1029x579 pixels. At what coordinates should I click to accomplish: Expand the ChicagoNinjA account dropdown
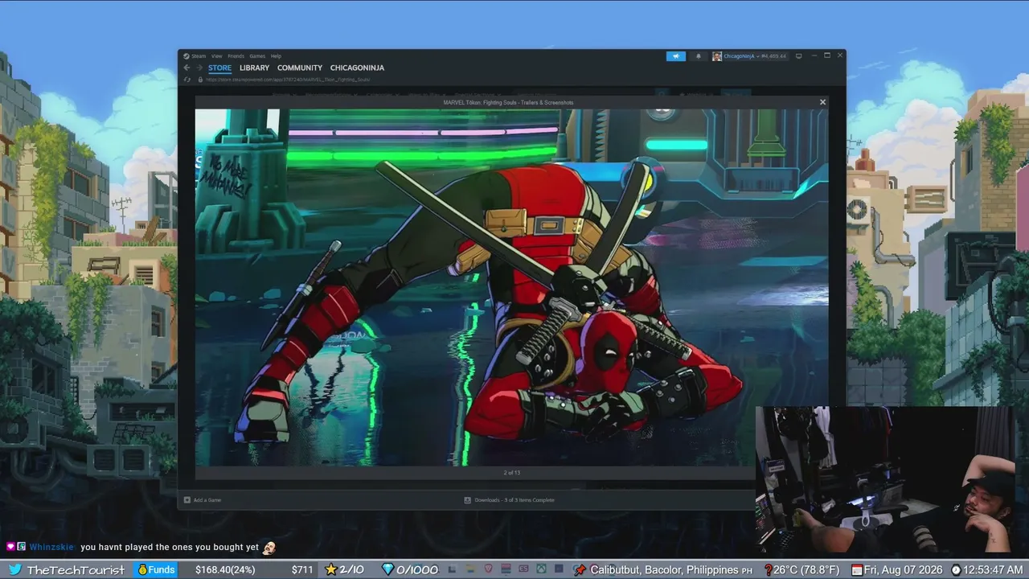740,56
